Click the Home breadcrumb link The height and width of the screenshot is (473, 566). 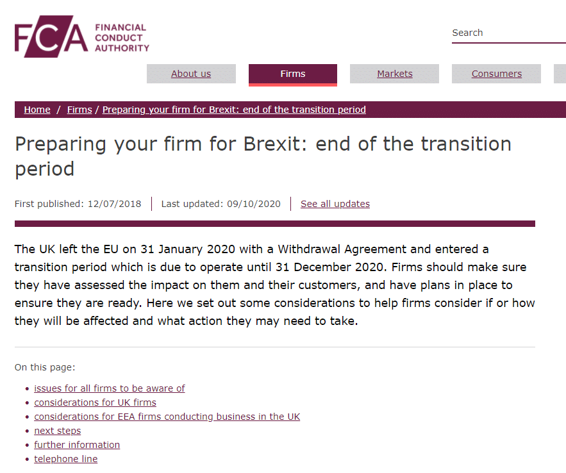pyautogui.click(x=37, y=110)
